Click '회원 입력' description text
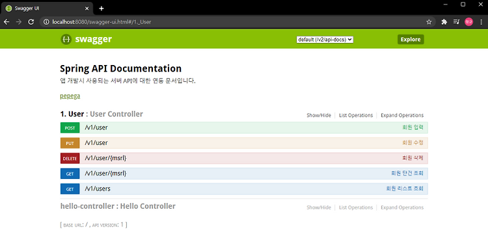Image resolution: width=488 pixels, height=242 pixels. coord(413,128)
